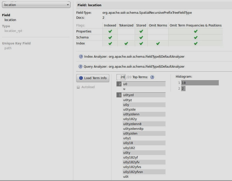
Task: Click the Index Tokenized green checkmark
Action: point(126,43)
